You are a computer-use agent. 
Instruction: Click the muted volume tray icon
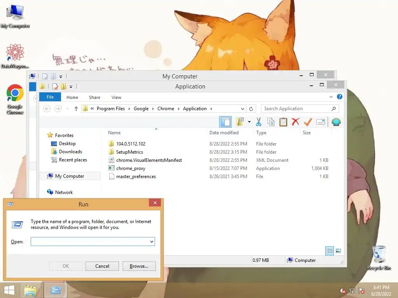pyautogui.click(x=342, y=291)
